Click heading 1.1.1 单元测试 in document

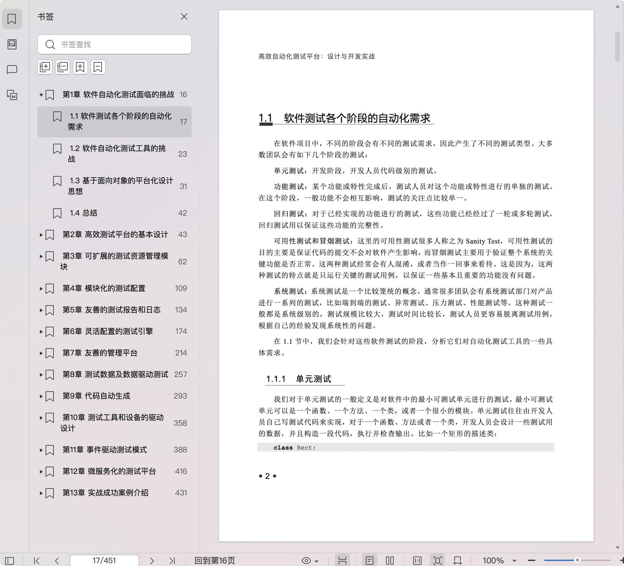pyautogui.click(x=298, y=379)
